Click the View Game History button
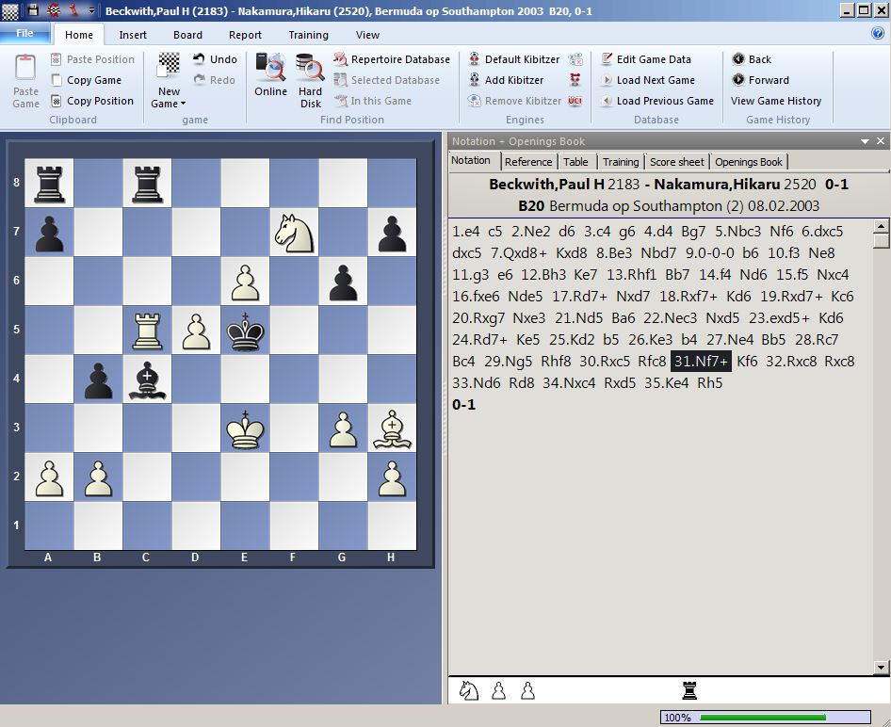The width and height of the screenshot is (891, 727). 775,101
